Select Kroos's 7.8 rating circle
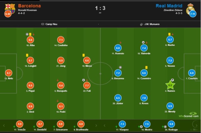Image resolution: width=201 pixels, height=133 pixels. point(144,98)
